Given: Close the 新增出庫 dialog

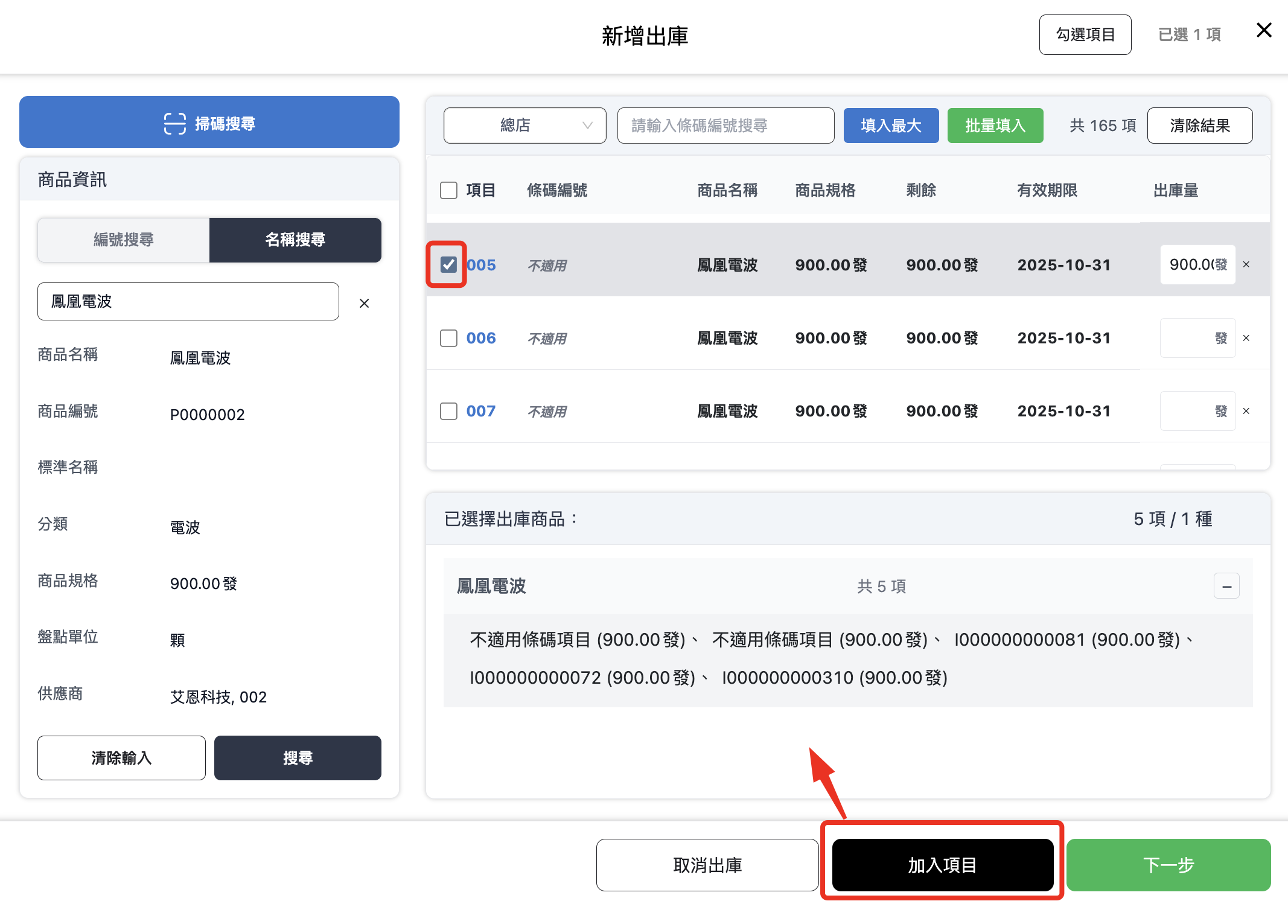Looking at the screenshot, I should 1264,30.
